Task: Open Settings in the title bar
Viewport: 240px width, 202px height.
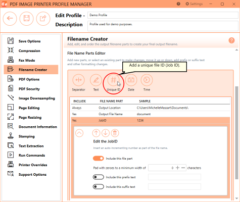Action: tap(194, 4)
